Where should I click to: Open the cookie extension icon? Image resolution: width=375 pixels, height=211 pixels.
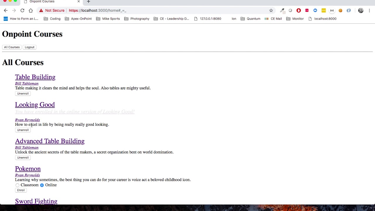[340, 11]
